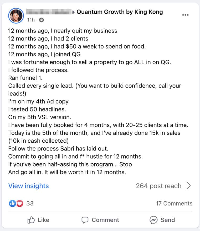Click the triangle arrow before group name
The width and height of the screenshot is (200, 231).
[74, 12]
